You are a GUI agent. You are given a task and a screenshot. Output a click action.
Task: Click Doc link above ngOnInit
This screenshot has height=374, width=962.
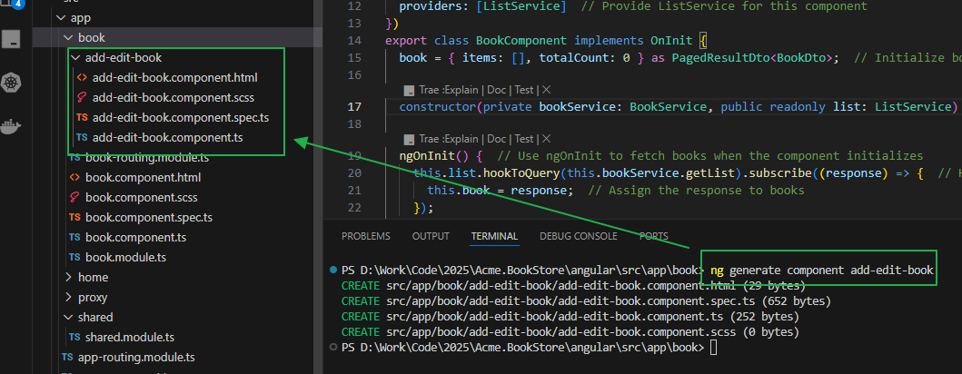(497, 139)
